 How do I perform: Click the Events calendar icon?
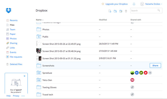pos(8,52)
